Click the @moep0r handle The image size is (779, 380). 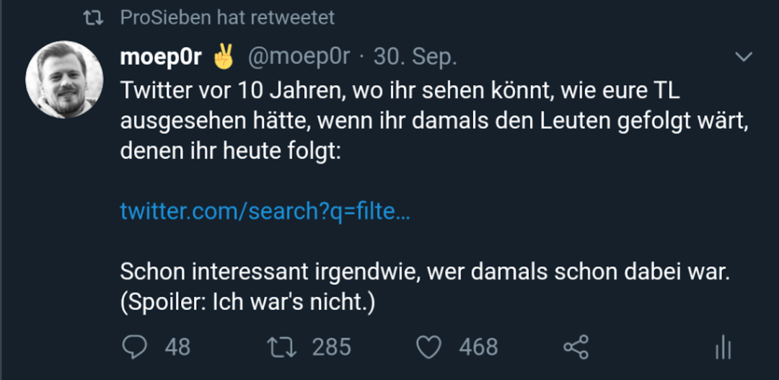299,57
